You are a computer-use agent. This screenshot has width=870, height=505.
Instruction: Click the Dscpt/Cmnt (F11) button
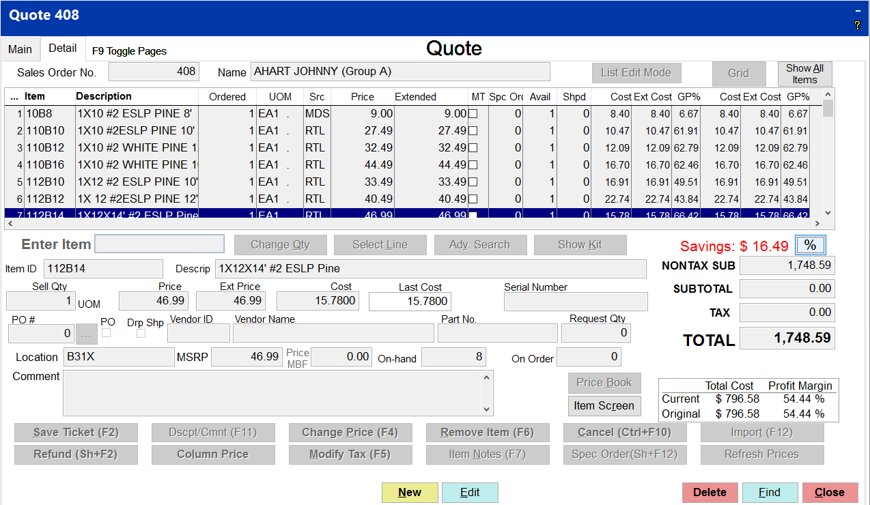(x=213, y=433)
